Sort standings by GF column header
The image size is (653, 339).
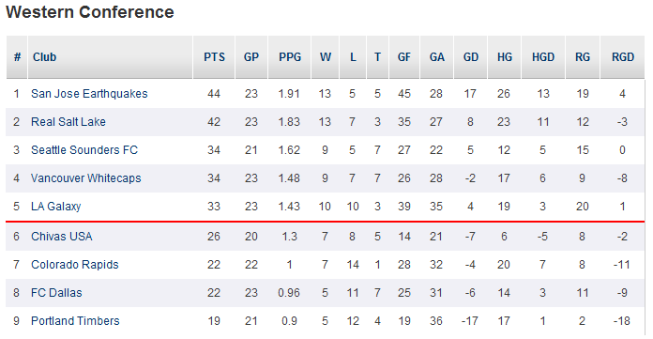pos(404,57)
